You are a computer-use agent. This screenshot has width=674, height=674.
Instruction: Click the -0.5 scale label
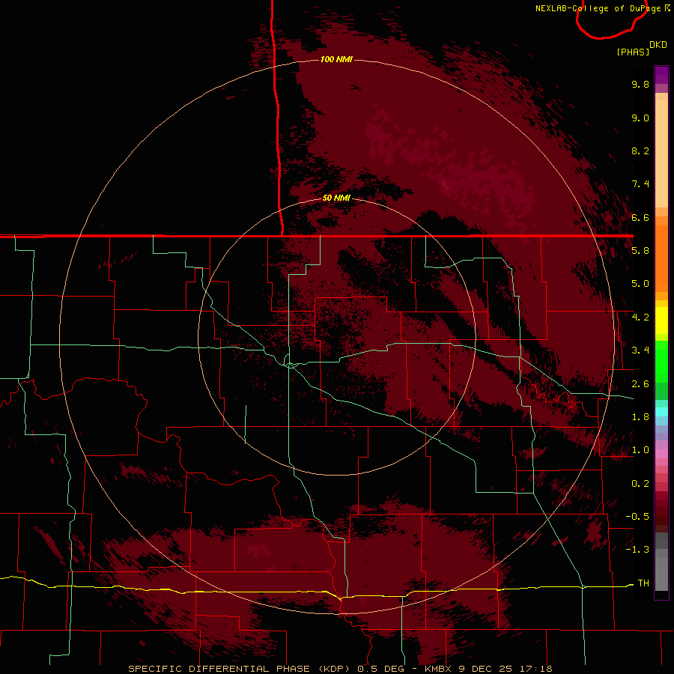click(637, 517)
